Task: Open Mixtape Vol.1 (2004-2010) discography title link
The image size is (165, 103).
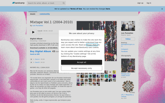Action: 126,75
